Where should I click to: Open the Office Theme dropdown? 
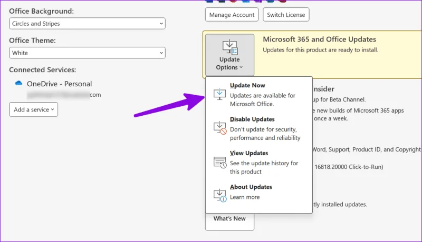pos(87,53)
